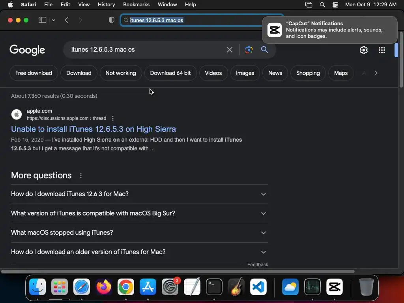Expand 'What version of iTunes is compatible with macOS Big Sur?'
This screenshot has width=404, height=303.
[139, 213]
